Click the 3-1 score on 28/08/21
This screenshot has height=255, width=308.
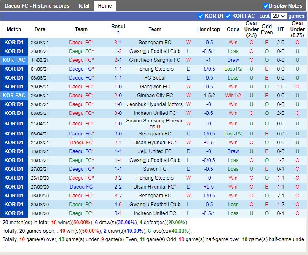tap(118, 42)
